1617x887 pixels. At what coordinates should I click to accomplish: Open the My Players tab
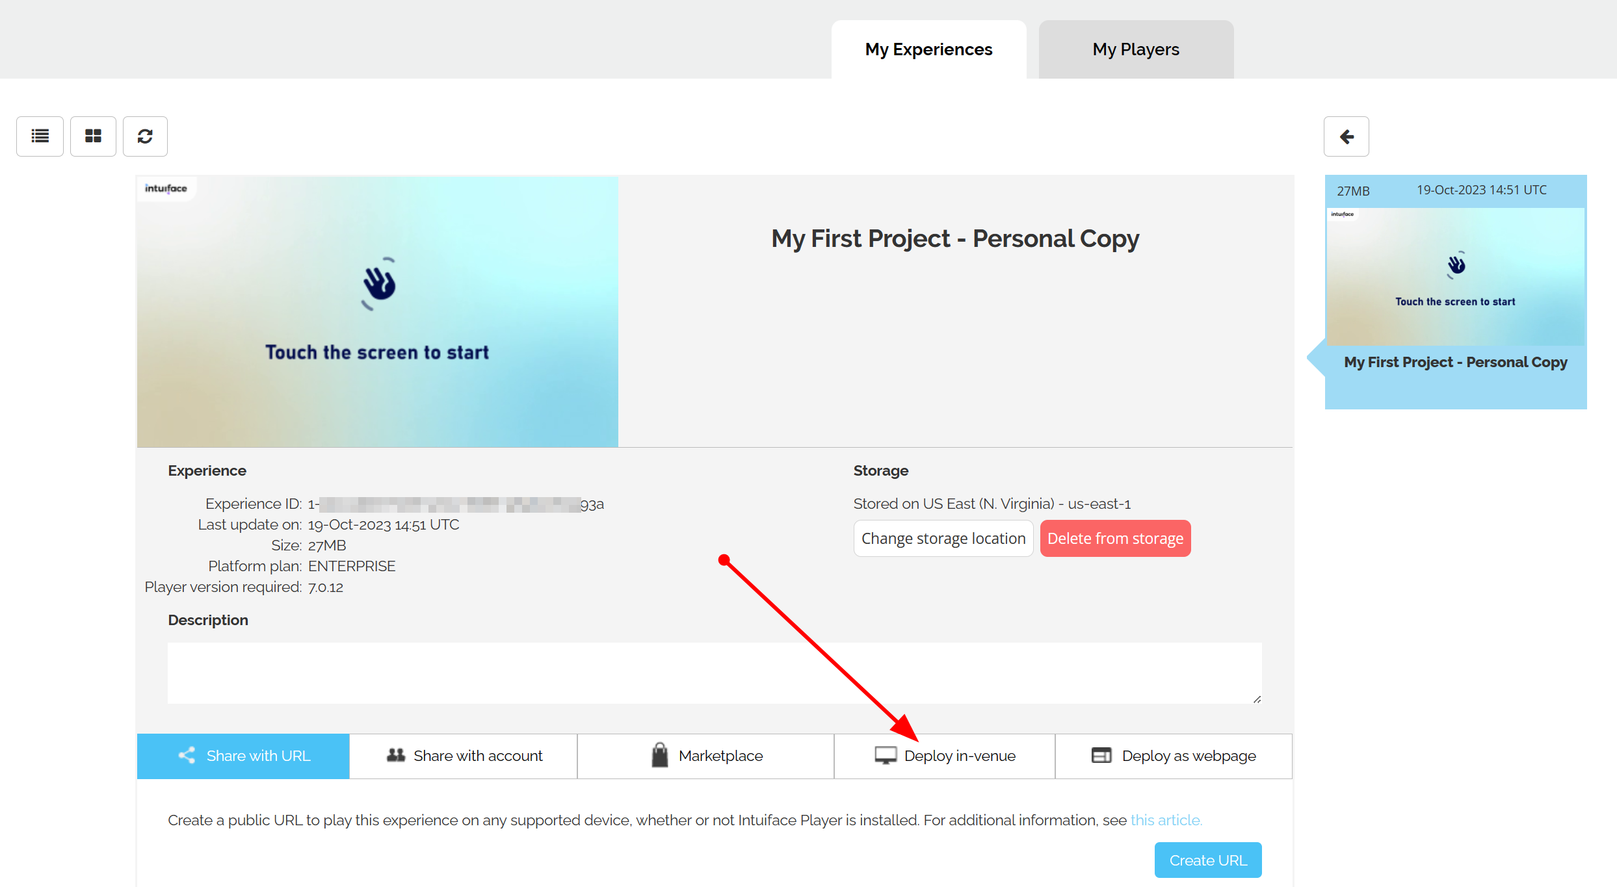[1136, 49]
